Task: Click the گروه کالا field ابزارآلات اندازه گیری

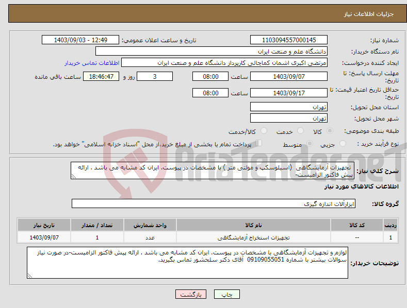Action: click(214, 204)
